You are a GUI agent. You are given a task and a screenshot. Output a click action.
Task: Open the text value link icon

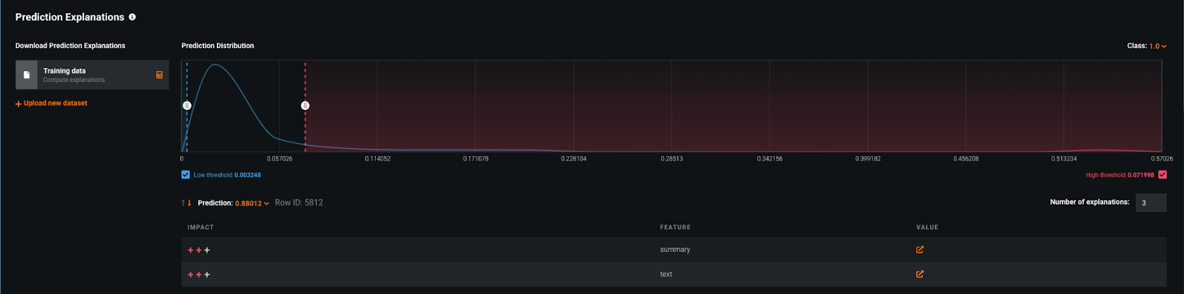click(x=920, y=274)
